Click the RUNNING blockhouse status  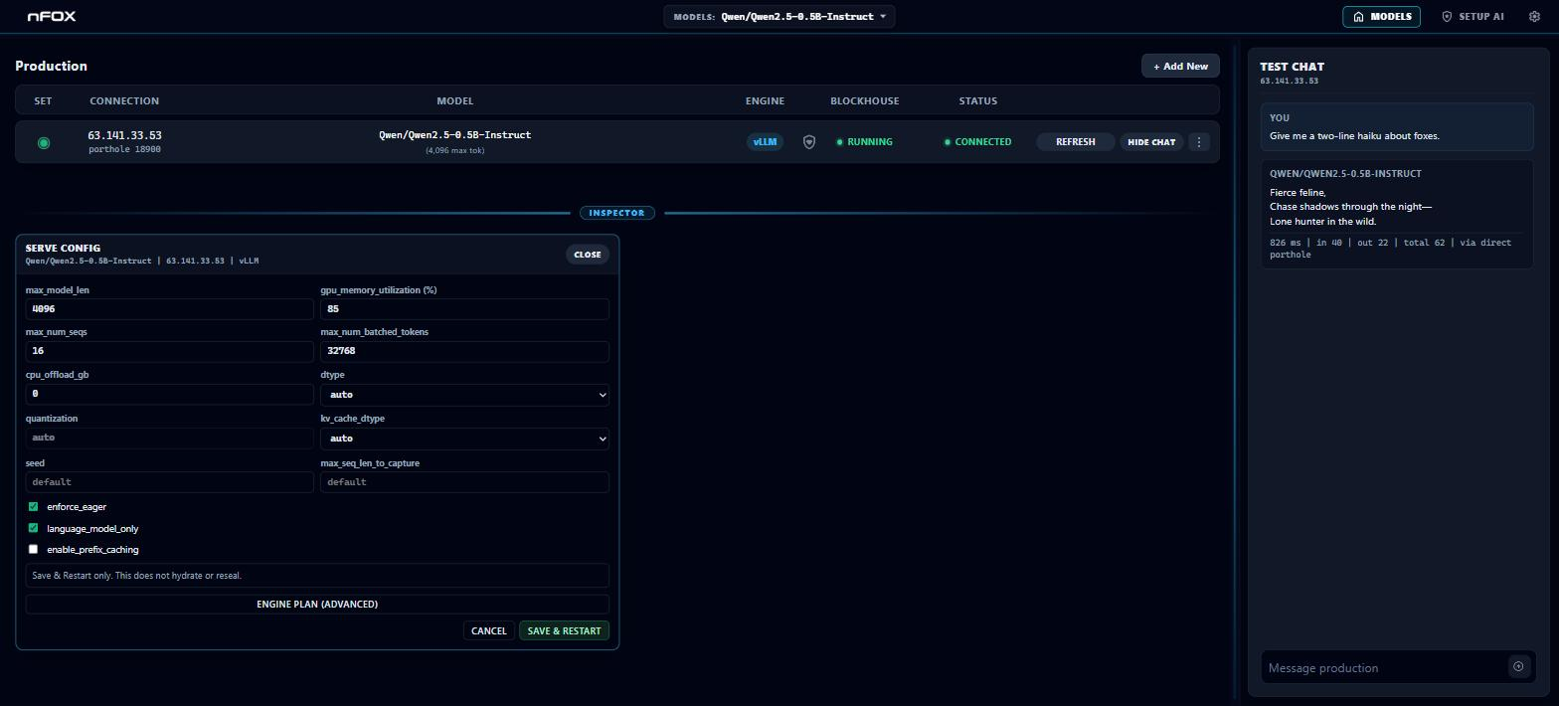pos(864,142)
